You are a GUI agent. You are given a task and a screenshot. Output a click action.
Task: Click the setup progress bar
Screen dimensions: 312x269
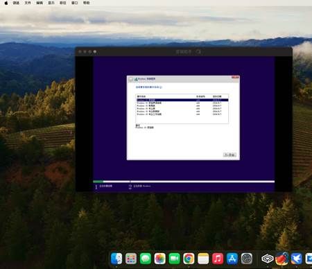pos(184,182)
